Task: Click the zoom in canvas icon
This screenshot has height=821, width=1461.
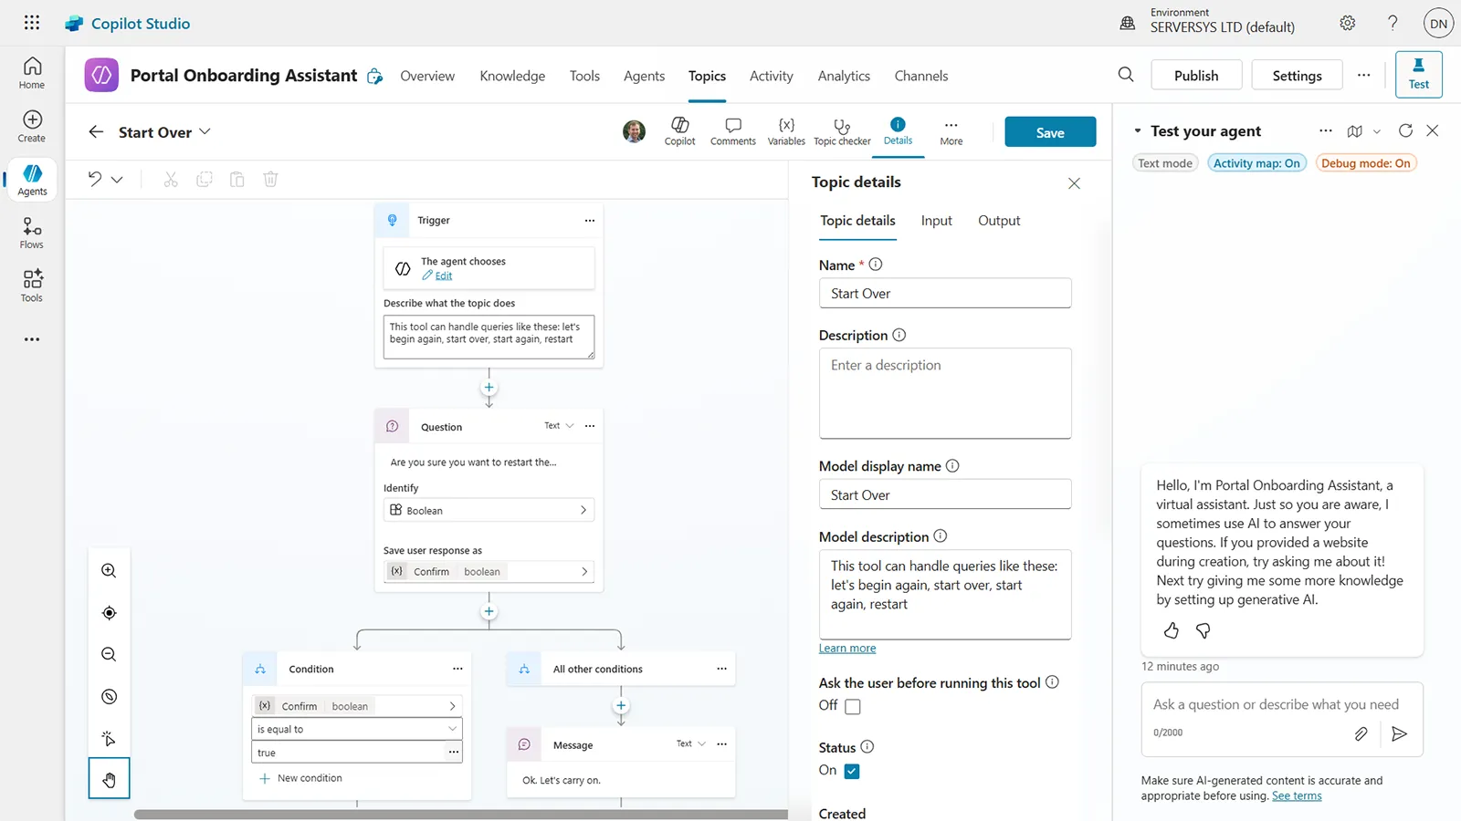Action: (x=109, y=571)
